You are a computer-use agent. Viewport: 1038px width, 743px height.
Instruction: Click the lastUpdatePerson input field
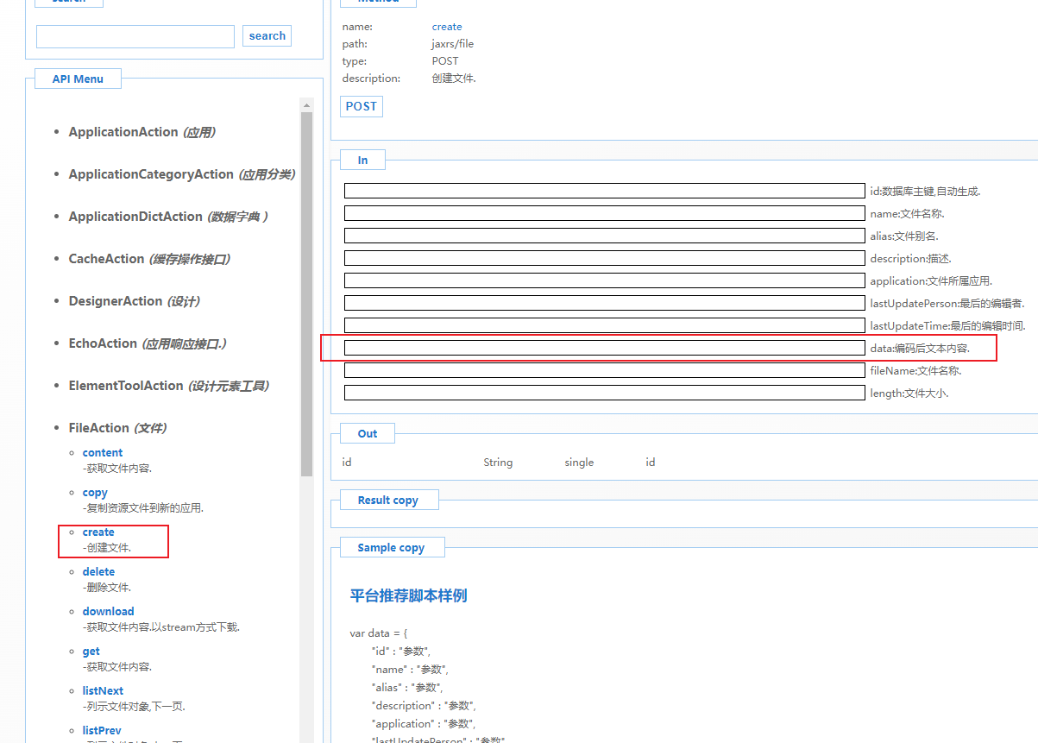pyautogui.click(x=604, y=303)
